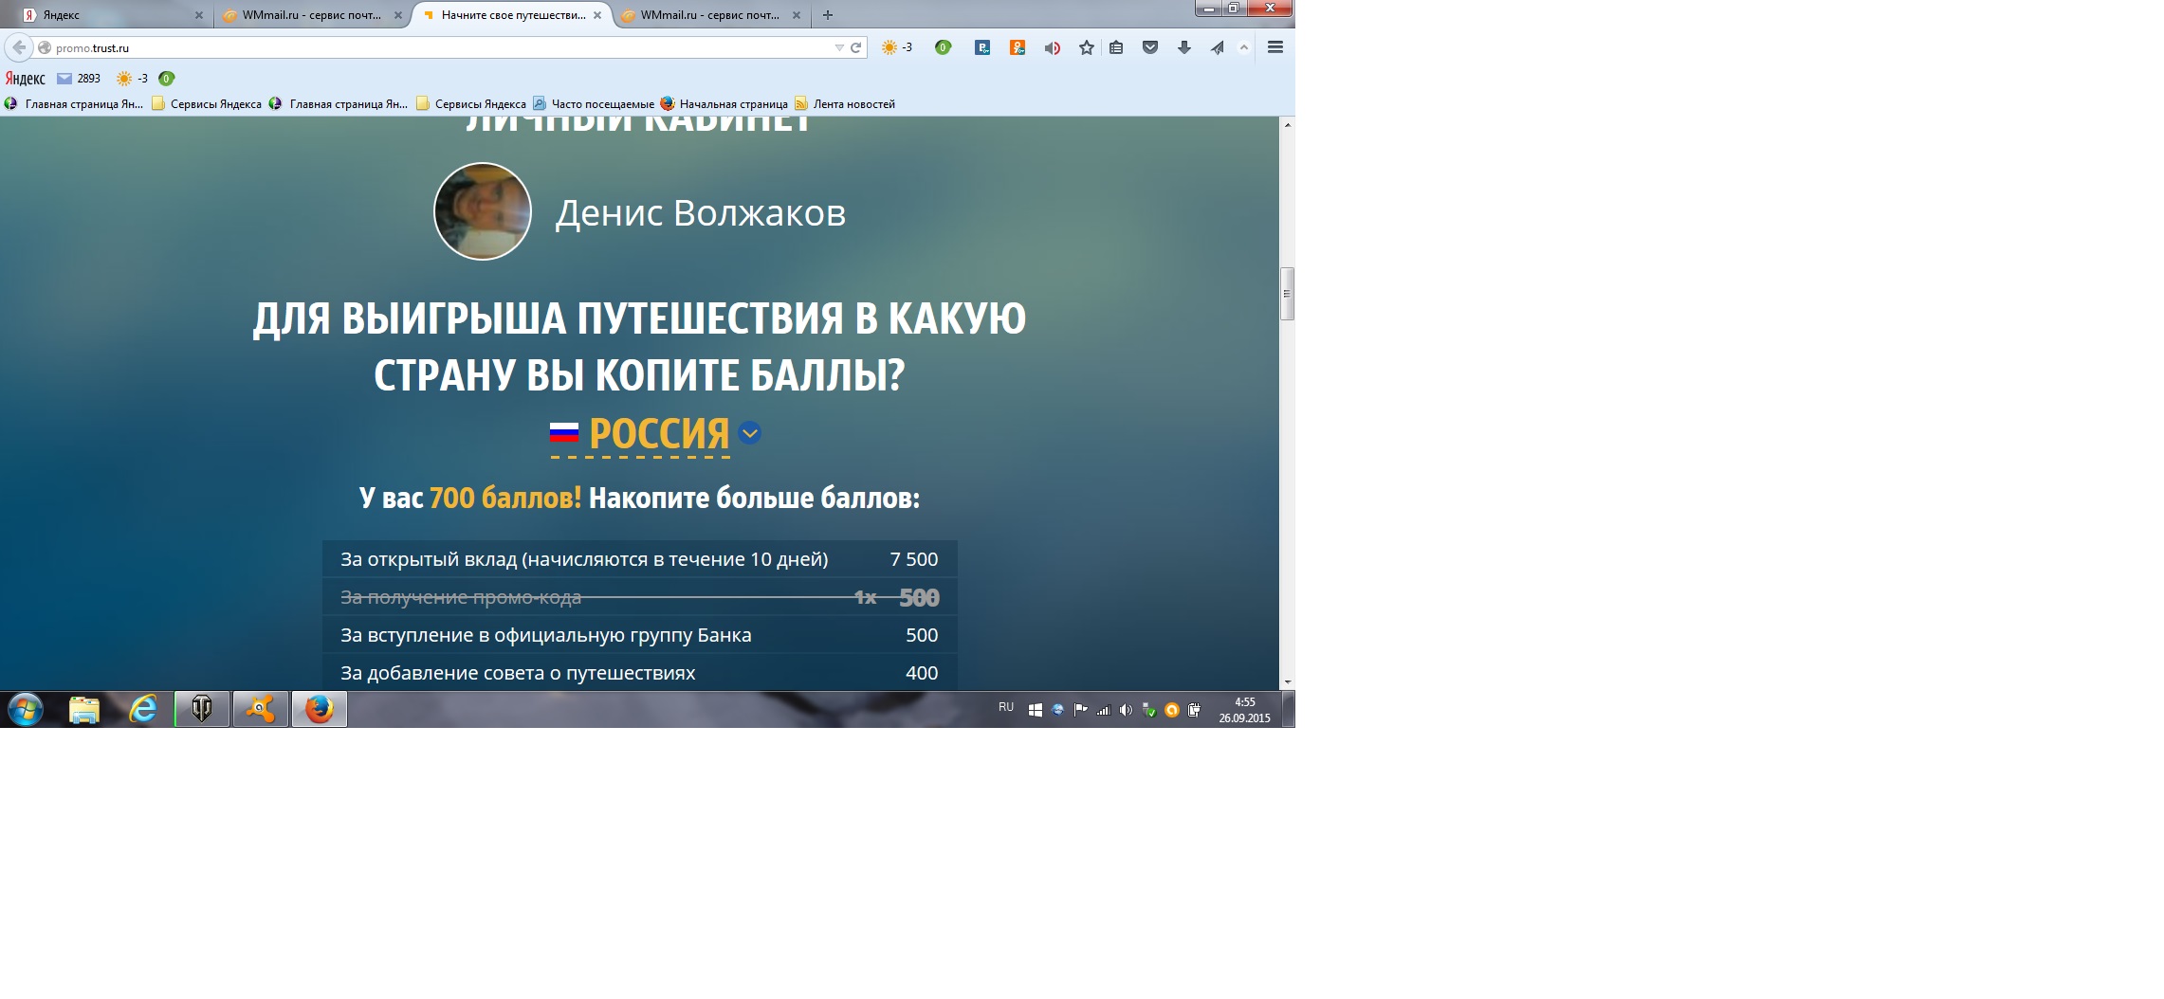Open the Downloads arrow icon
Image resolution: width=2164 pixels, height=999 pixels.
[x=1184, y=47]
